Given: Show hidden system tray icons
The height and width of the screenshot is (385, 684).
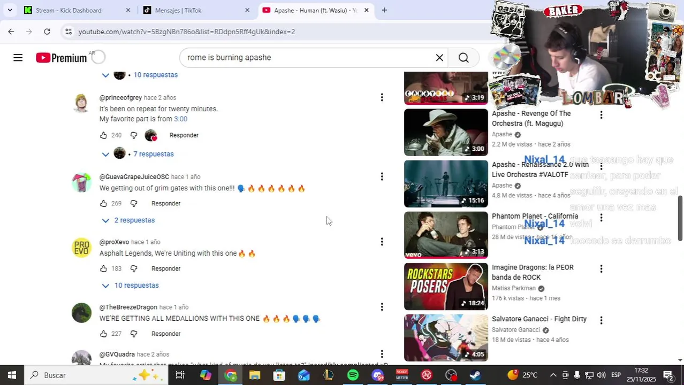Looking at the screenshot, I should point(553,375).
